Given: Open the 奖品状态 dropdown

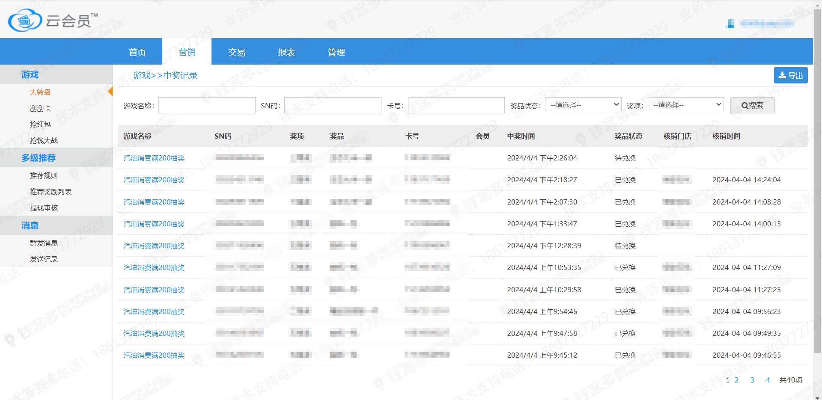Looking at the screenshot, I should point(583,105).
